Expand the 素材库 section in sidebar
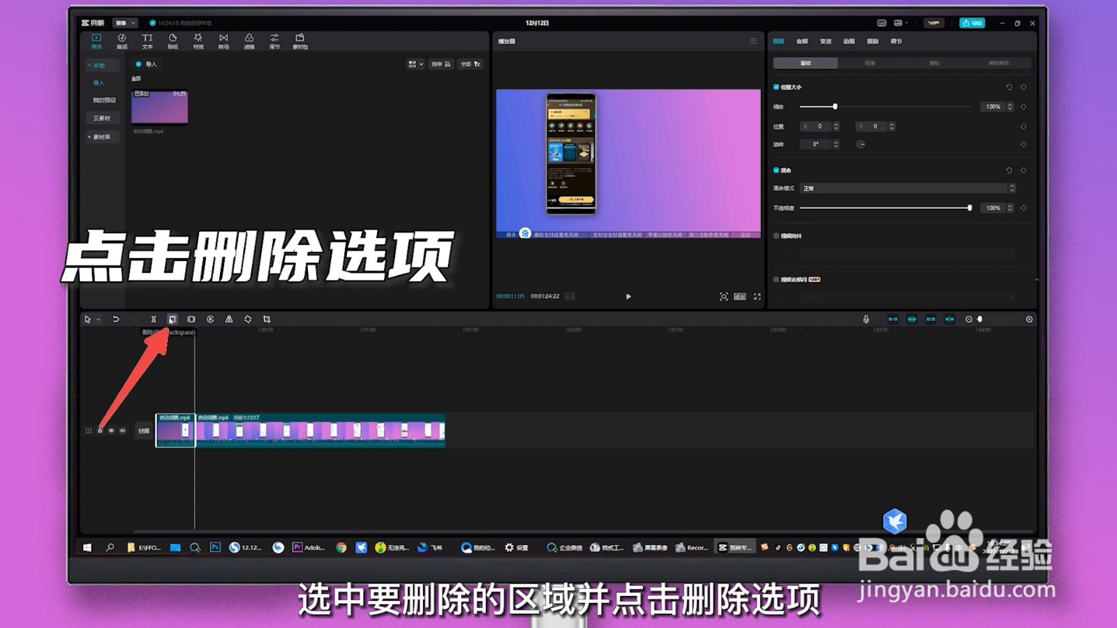Viewport: 1117px width, 628px height. [x=102, y=137]
